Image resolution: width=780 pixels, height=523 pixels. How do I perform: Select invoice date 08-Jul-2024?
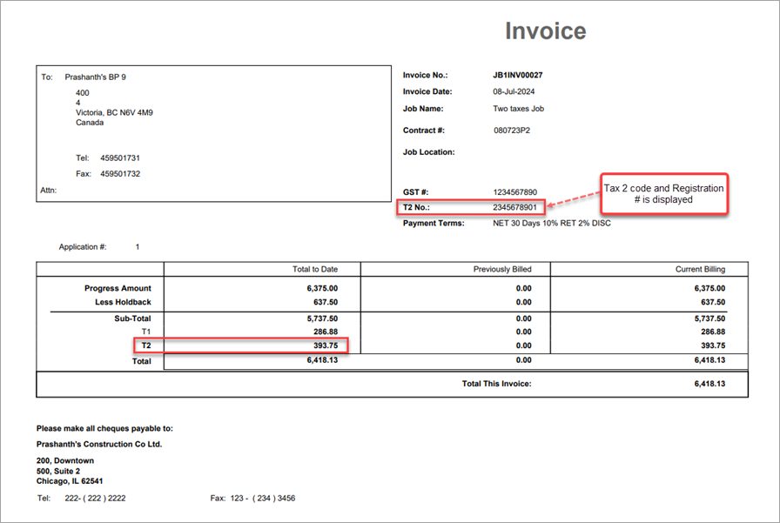point(514,91)
